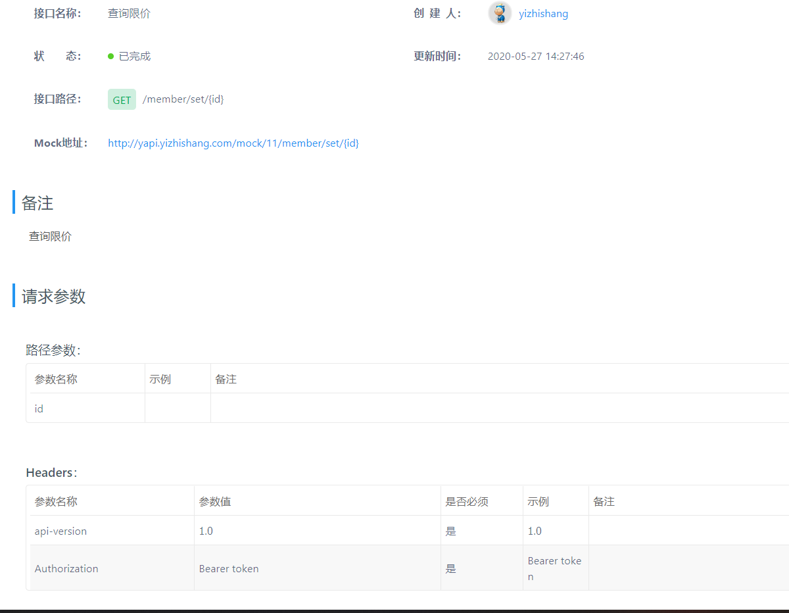Screen dimensions: 789x613
Task: Click the green 已完成 status dot
Action: coord(111,56)
